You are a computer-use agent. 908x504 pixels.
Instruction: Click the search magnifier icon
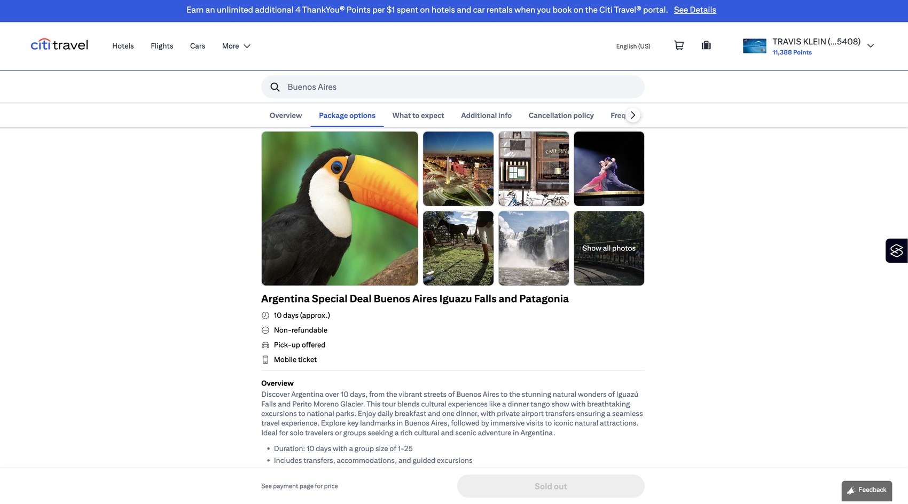tap(275, 87)
